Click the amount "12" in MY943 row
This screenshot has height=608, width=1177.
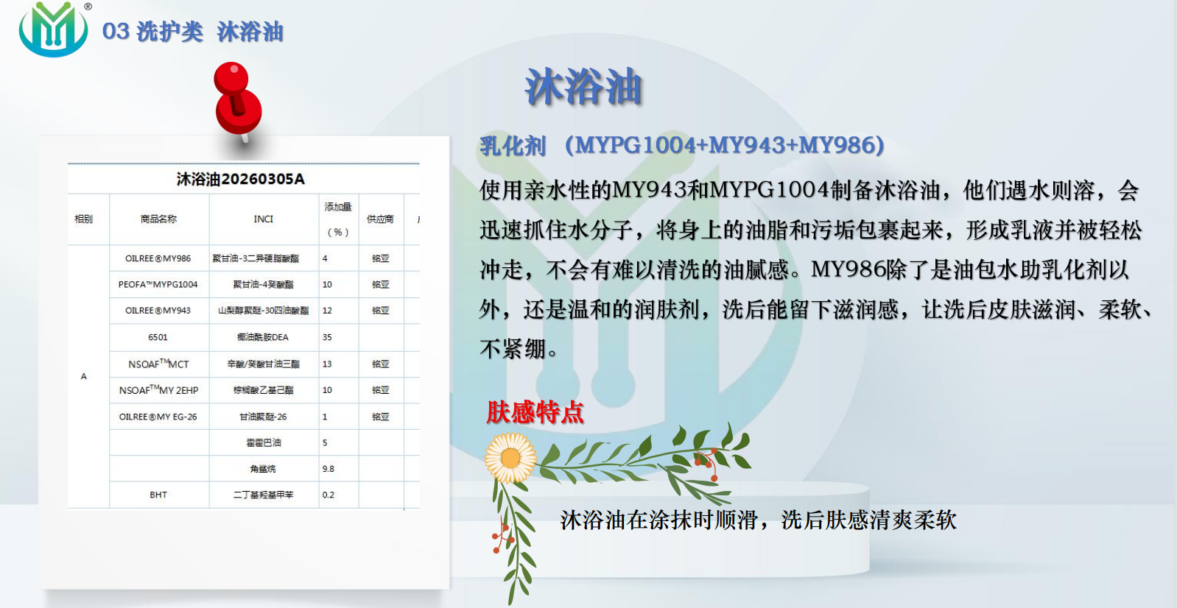point(327,311)
